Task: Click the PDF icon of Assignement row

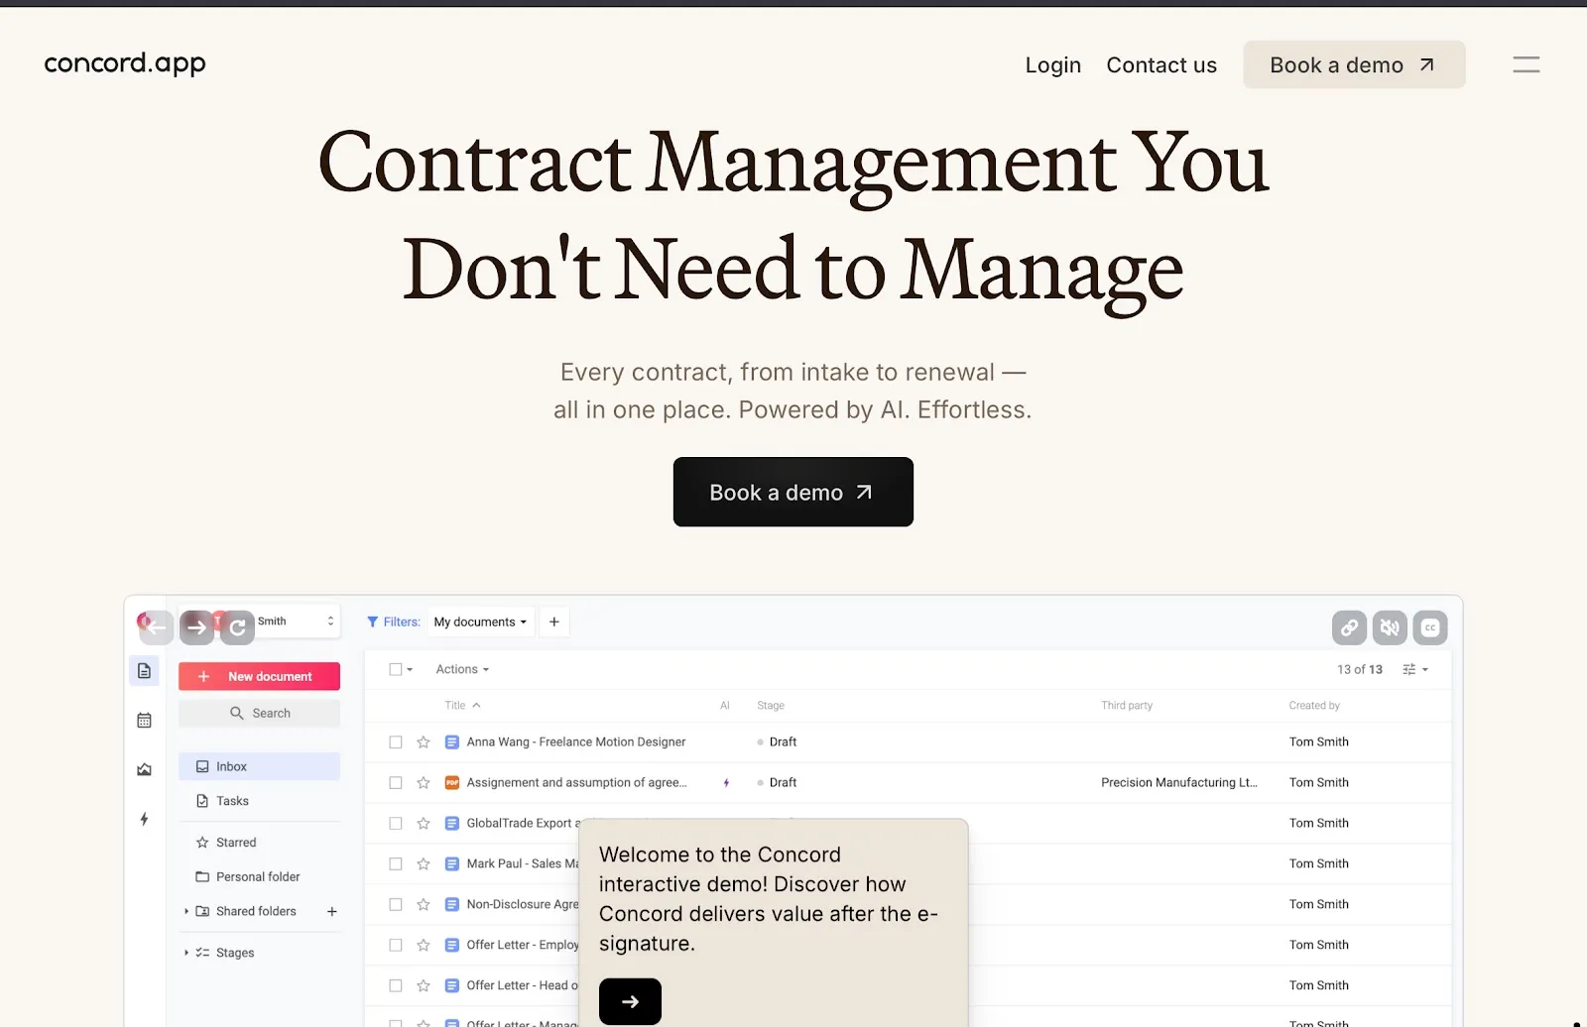Action: tap(452, 782)
